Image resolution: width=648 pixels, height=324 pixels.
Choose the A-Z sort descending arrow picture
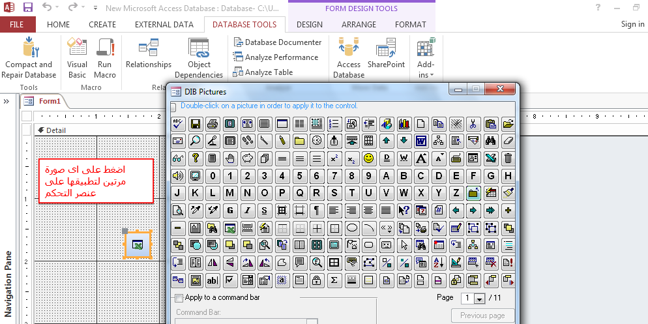click(438, 263)
